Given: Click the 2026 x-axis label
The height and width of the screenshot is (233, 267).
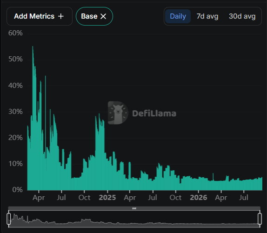Looking at the screenshot, I should [x=198, y=198].
